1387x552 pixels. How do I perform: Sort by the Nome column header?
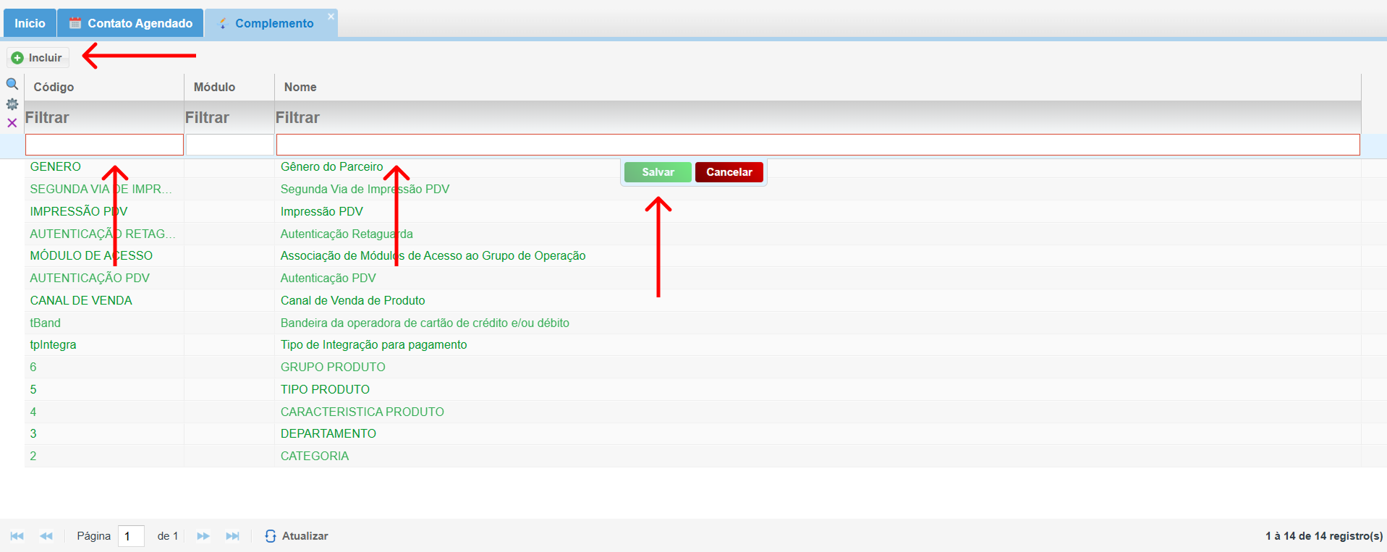click(300, 87)
